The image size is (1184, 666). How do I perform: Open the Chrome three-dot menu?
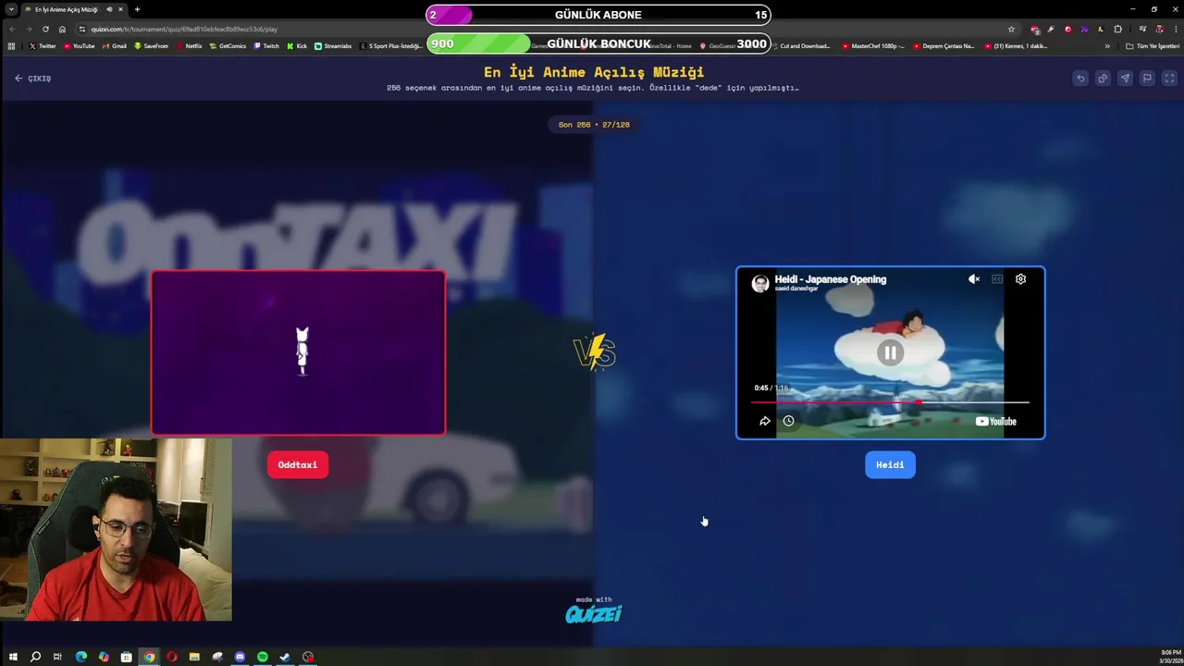tap(1174, 29)
